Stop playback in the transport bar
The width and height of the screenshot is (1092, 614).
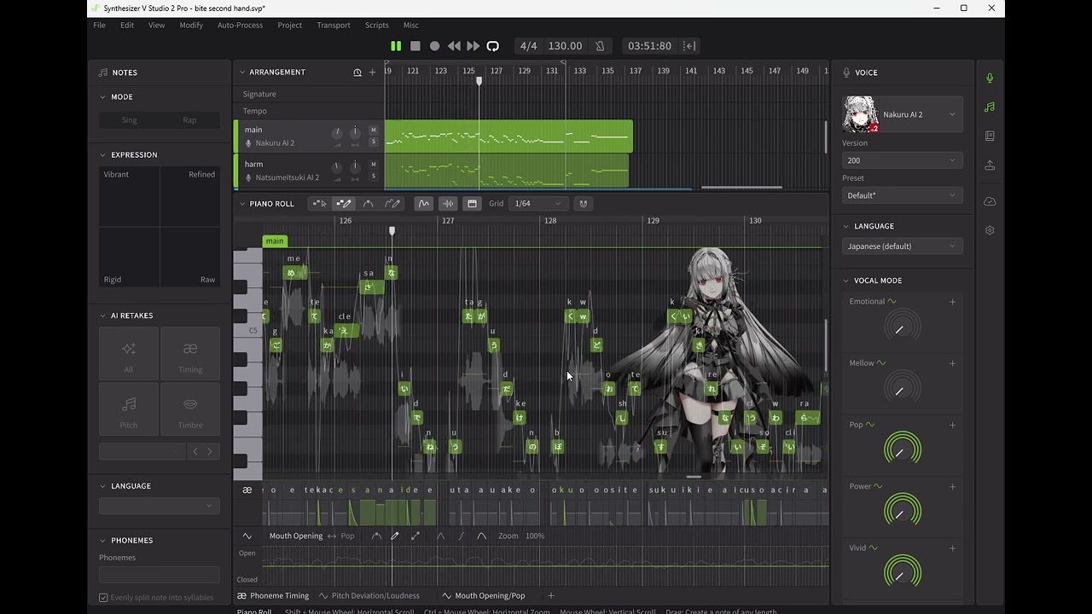coord(415,46)
